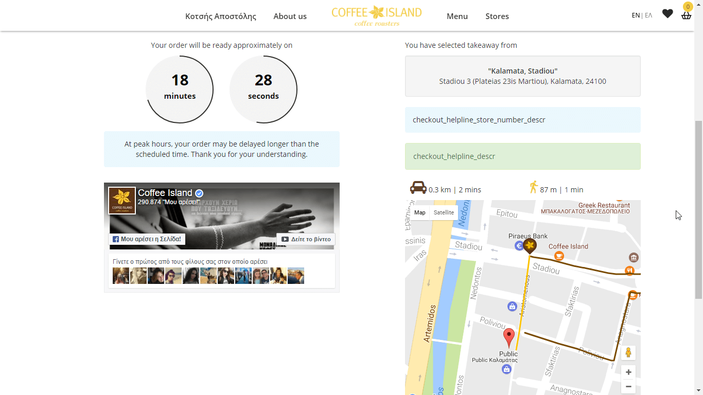Click the Δείτε το βίντεο button
Image resolution: width=703 pixels, height=395 pixels.
[x=306, y=239]
